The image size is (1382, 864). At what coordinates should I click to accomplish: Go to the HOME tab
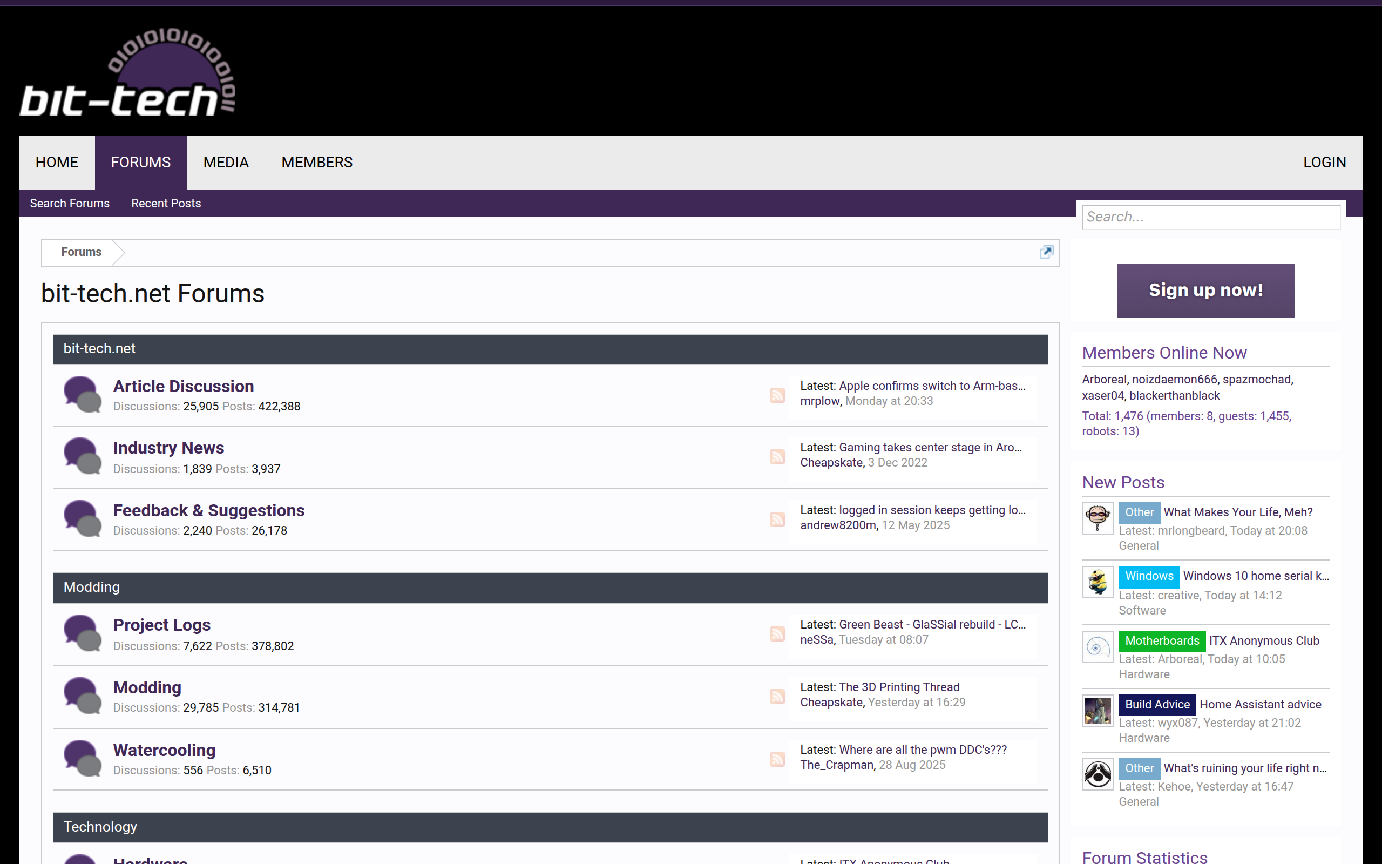coord(57,163)
